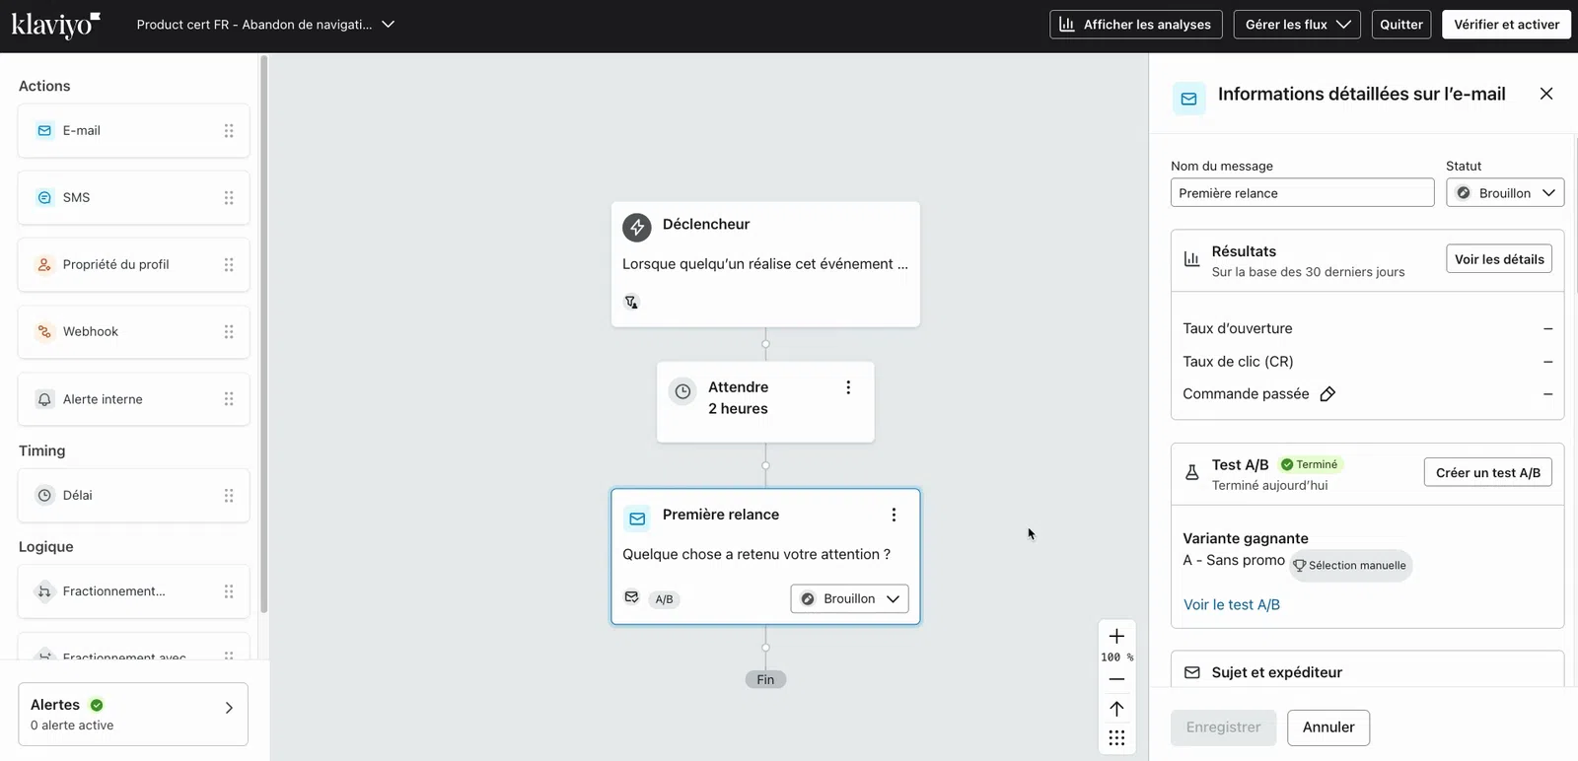Click the green Alertes check icon

coord(97,705)
